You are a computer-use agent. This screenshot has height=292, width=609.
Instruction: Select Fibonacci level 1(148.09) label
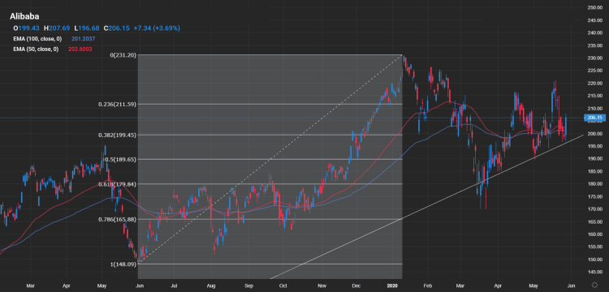pos(123,264)
